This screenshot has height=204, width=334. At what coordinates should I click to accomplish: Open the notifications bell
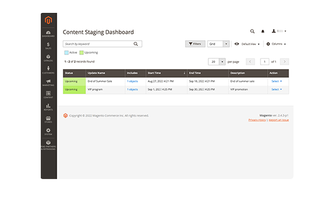(263, 31)
